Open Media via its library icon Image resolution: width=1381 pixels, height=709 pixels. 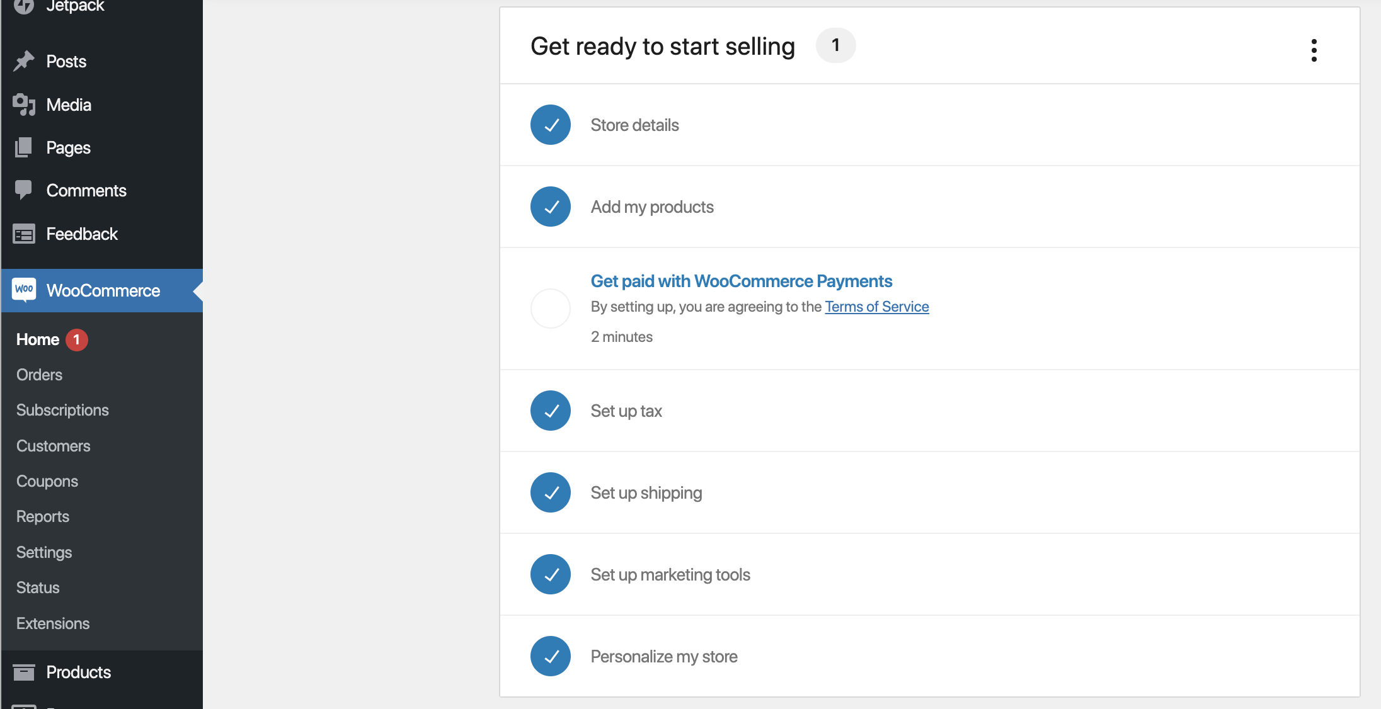tap(24, 105)
